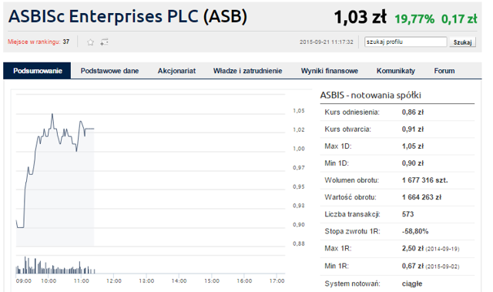Click the Max 1D value 1,05 zł
The height and width of the screenshot is (292, 493).
[x=413, y=146]
